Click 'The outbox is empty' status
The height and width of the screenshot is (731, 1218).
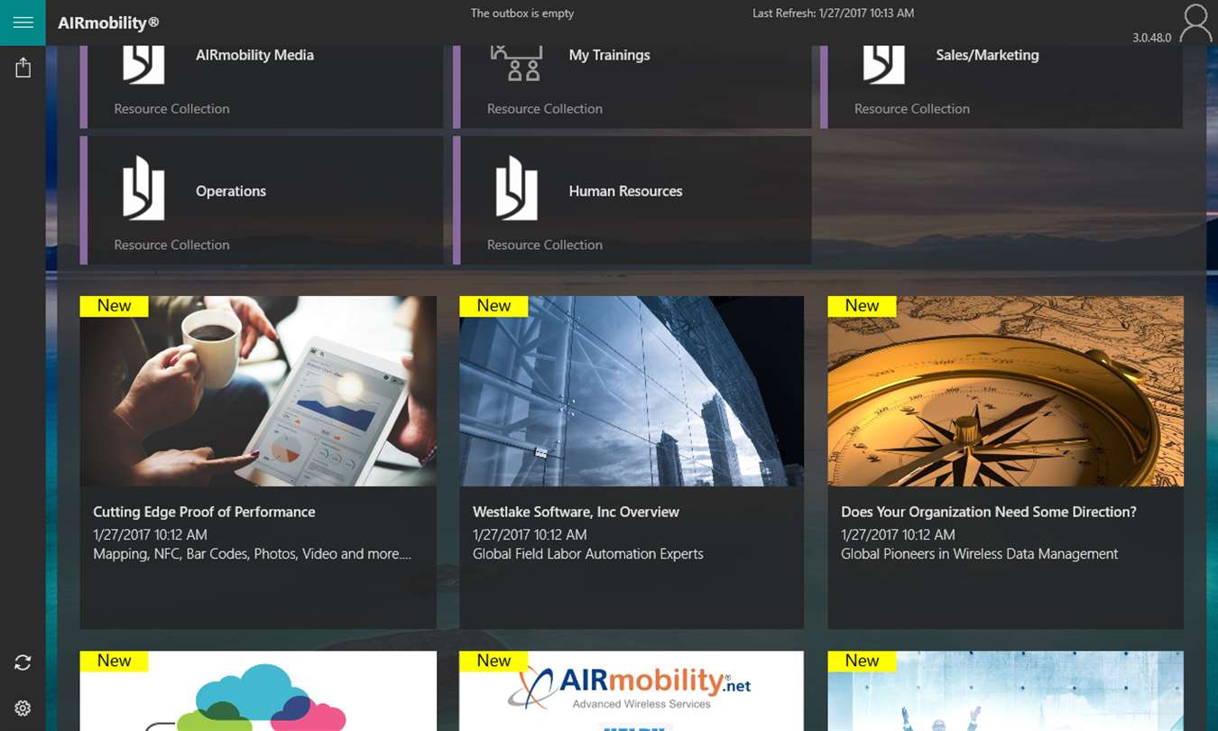522,14
